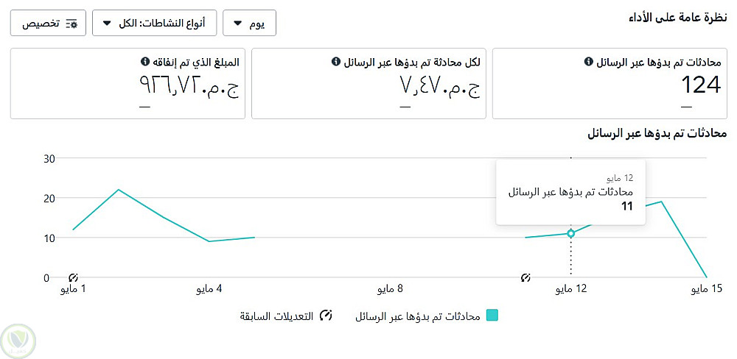Click info icon beside لكل محادثة card title
The image size is (737, 359).
(x=336, y=63)
